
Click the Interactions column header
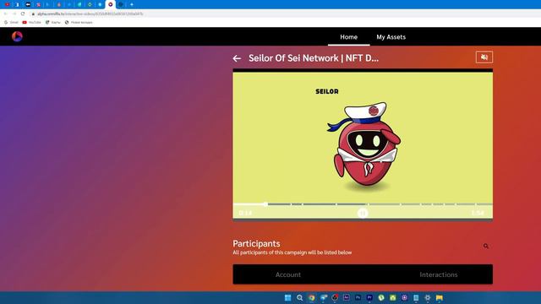pyautogui.click(x=439, y=274)
